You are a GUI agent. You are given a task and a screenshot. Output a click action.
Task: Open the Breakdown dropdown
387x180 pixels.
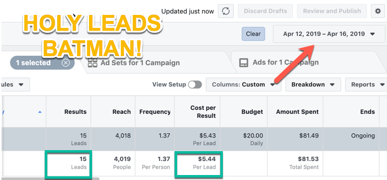pos(313,85)
